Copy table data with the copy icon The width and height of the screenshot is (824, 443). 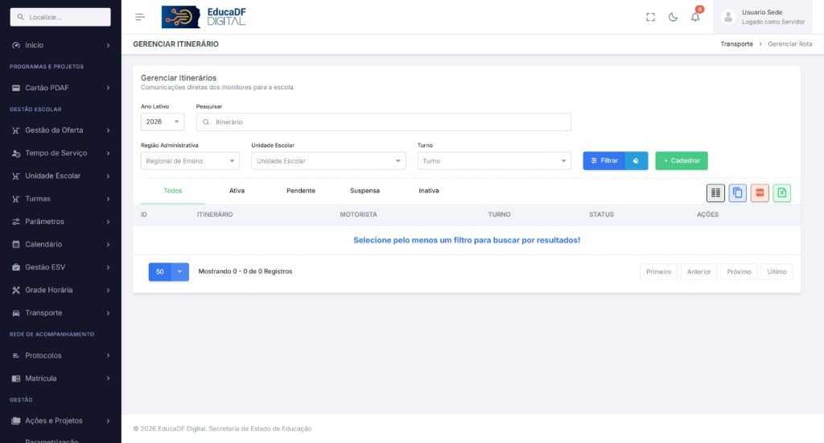point(738,193)
